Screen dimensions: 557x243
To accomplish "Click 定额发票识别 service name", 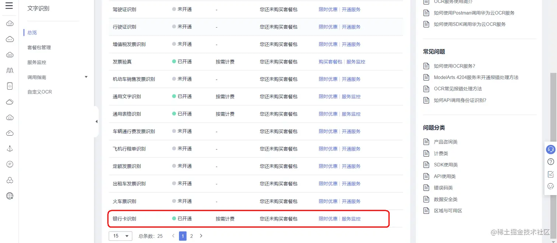I will click(x=127, y=166).
